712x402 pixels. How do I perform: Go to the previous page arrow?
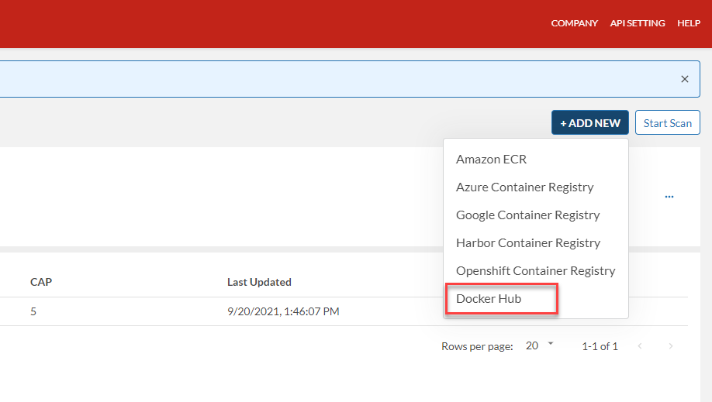(x=640, y=346)
